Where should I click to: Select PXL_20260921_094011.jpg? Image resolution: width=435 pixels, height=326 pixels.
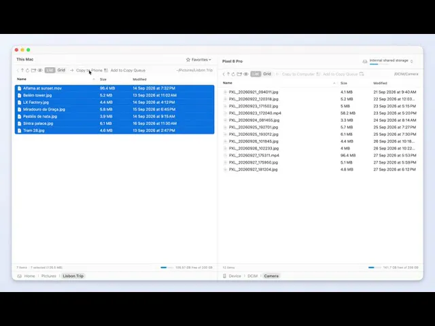[x=320, y=92]
